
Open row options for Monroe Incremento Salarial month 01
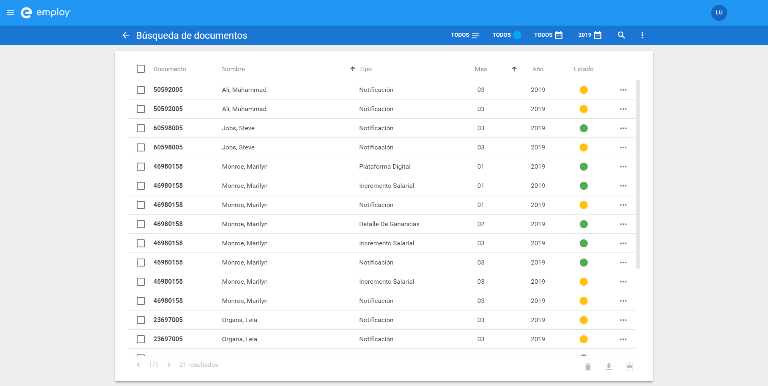623,186
